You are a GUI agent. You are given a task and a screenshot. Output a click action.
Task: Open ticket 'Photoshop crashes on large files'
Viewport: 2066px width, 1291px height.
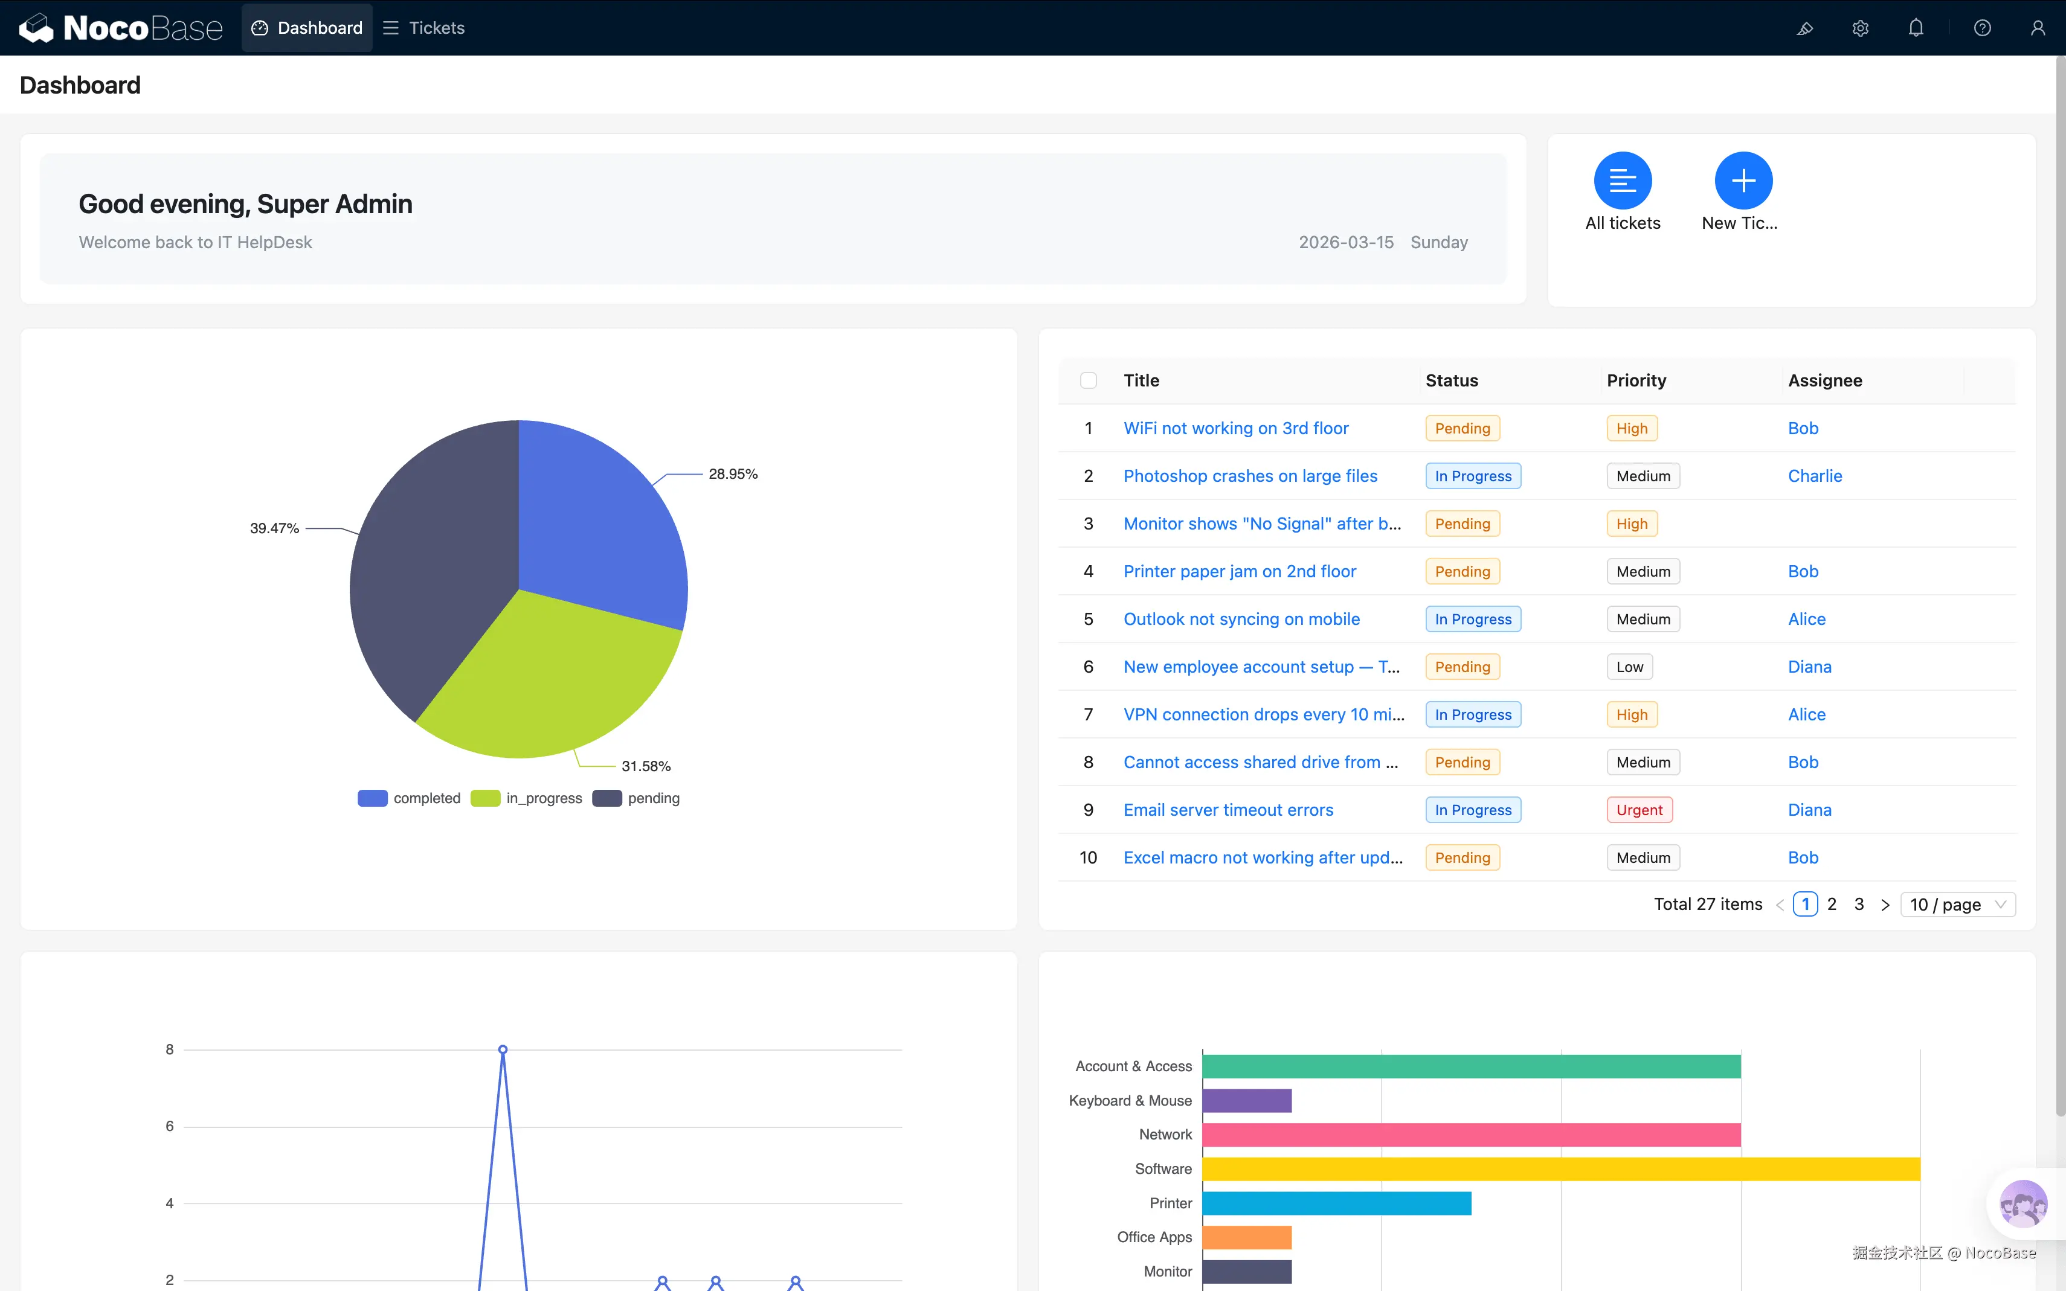[x=1249, y=476]
